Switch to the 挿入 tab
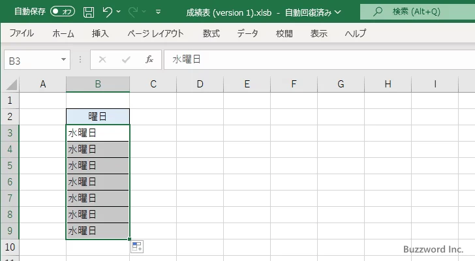This screenshot has width=475, height=261. [x=100, y=33]
